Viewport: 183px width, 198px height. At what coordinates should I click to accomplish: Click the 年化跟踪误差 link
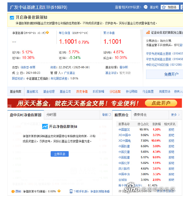point(59,79)
